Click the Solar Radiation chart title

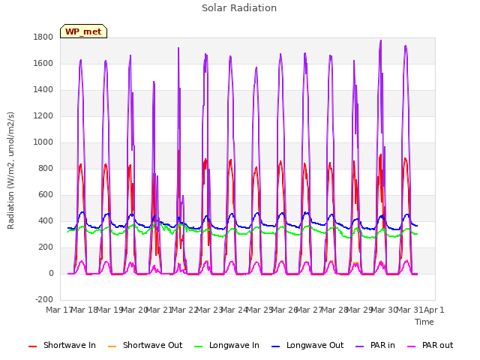pyautogui.click(x=239, y=8)
